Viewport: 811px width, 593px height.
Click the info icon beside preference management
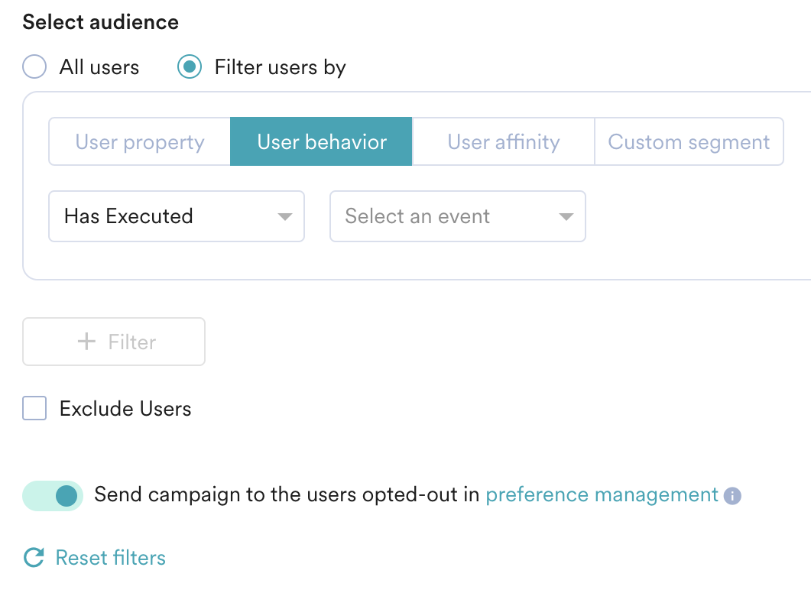[x=733, y=496]
